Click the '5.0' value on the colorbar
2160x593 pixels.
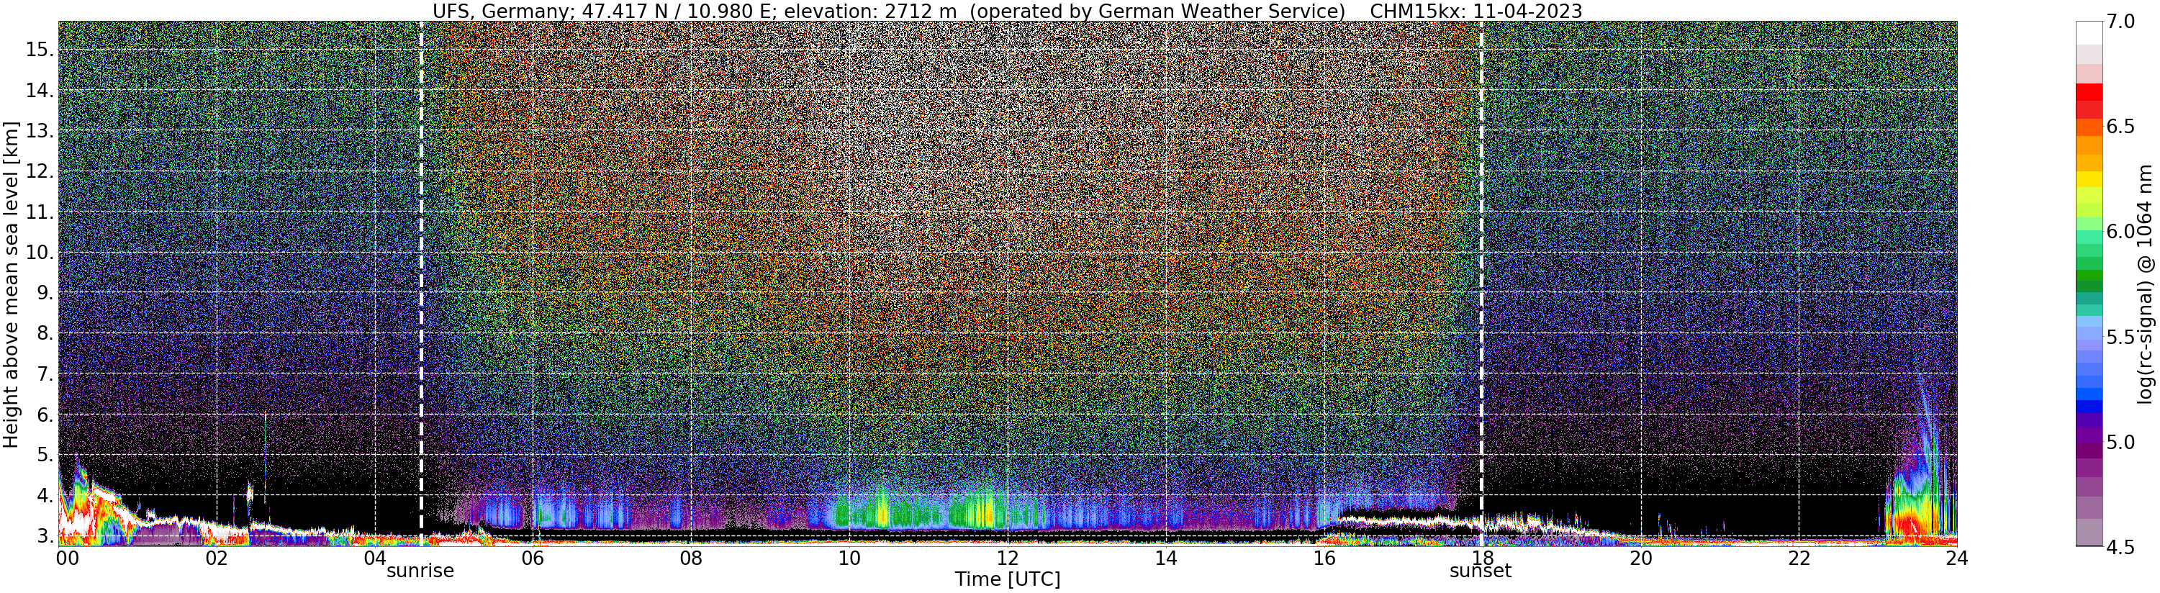pos(2120,441)
